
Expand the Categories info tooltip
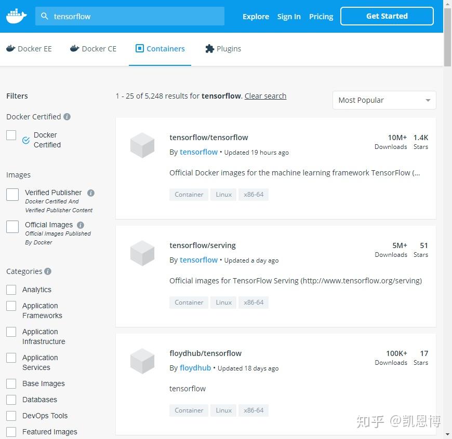(48, 271)
